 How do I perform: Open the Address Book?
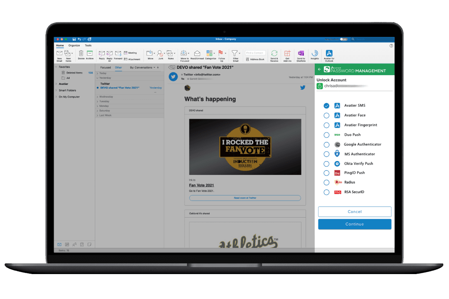click(x=255, y=59)
